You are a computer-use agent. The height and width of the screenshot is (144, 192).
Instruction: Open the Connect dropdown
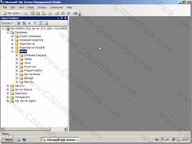click(8, 23)
